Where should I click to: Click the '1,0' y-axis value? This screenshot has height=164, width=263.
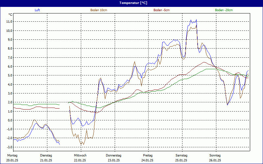coord(10,111)
